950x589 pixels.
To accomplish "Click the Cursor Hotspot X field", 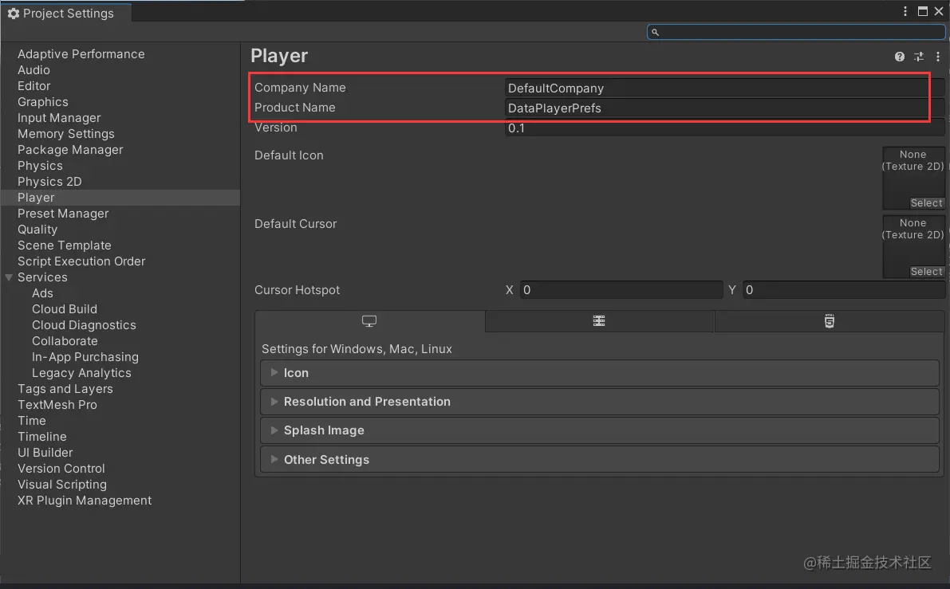I will [x=621, y=290].
